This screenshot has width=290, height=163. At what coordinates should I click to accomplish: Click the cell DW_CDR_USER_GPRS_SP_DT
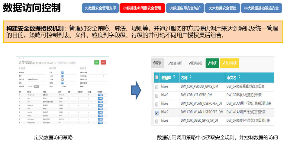tap(199, 120)
